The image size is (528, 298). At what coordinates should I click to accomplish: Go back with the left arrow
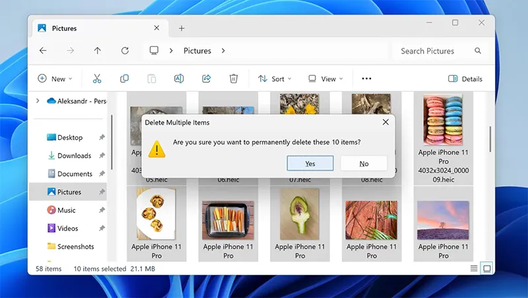(43, 51)
